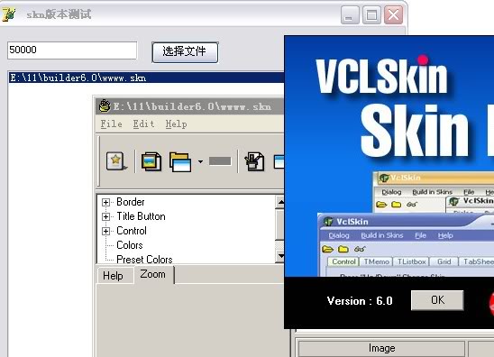The width and height of the screenshot is (494, 357).
Task: Select the Border tree item label
Action: [x=131, y=202]
